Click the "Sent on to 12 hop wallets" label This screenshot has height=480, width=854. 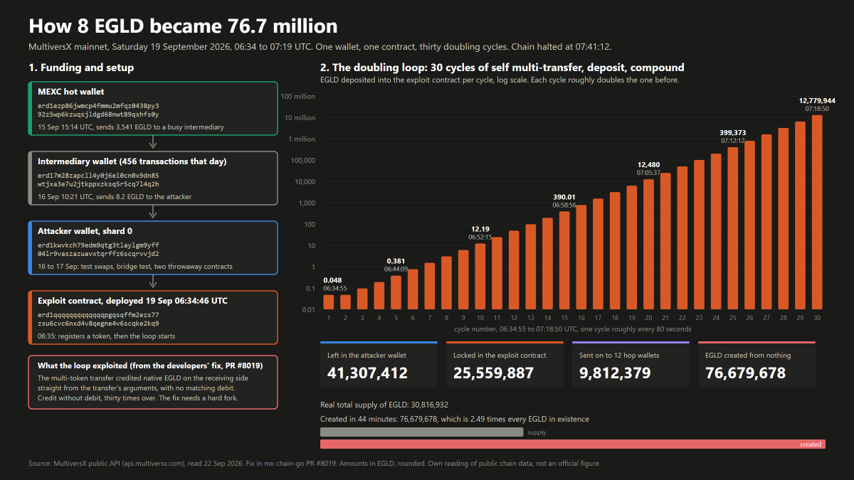619,355
